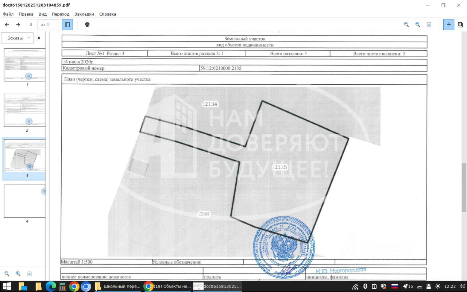Open the Вид menu
467x292 pixels.
[x=43, y=14]
